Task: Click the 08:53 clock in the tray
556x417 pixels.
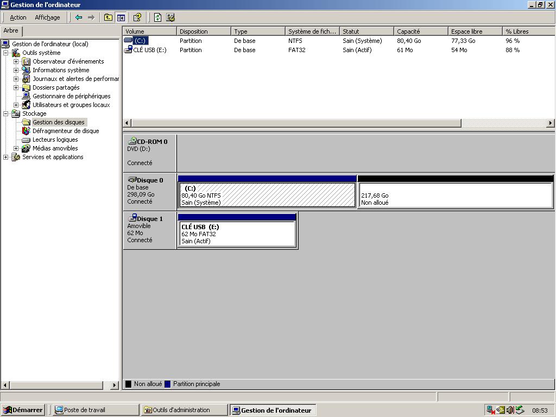Action: (540, 410)
